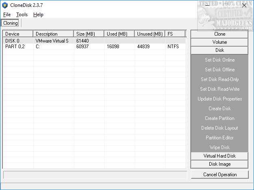
Task: Choose Set Disk Online
Action: [x=220, y=60]
